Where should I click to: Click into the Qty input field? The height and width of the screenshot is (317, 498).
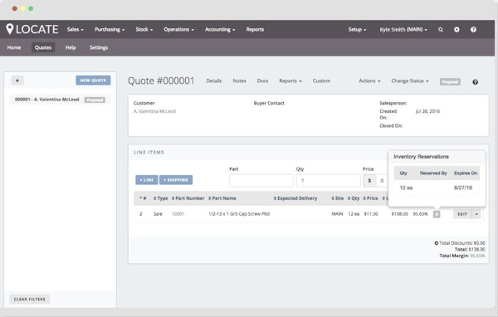pyautogui.click(x=328, y=181)
